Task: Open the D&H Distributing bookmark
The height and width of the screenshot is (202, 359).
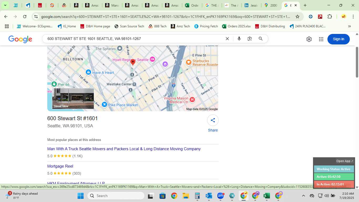Action: pos(270,26)
